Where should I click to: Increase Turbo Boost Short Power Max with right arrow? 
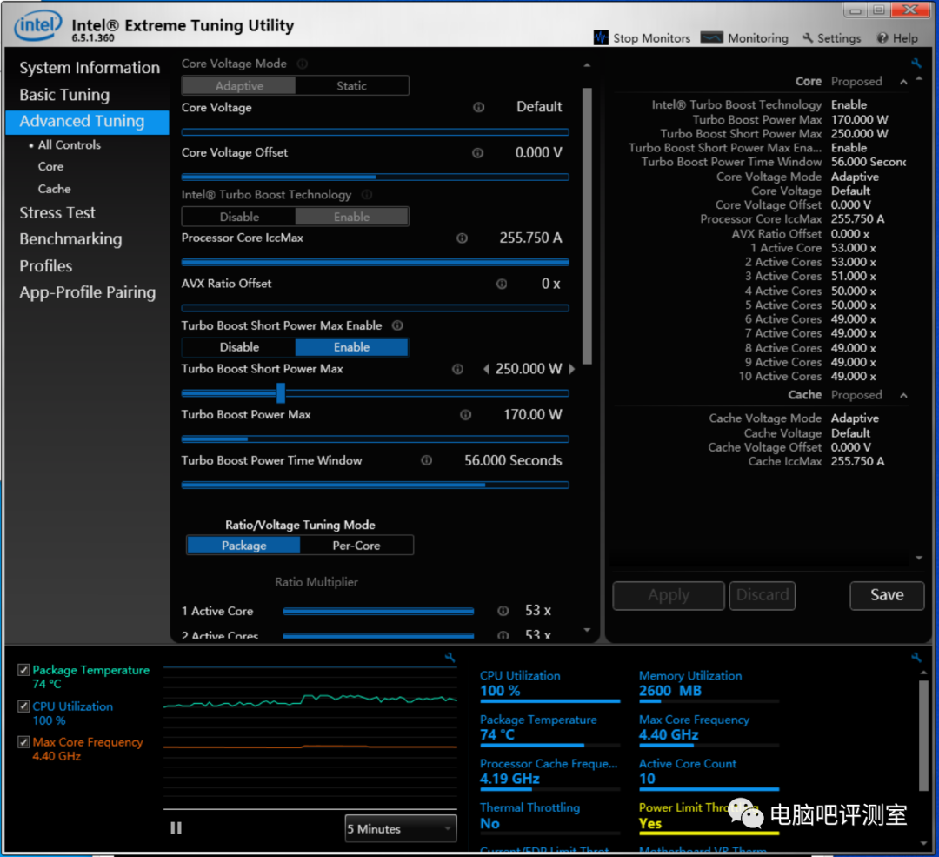(572, 369)
